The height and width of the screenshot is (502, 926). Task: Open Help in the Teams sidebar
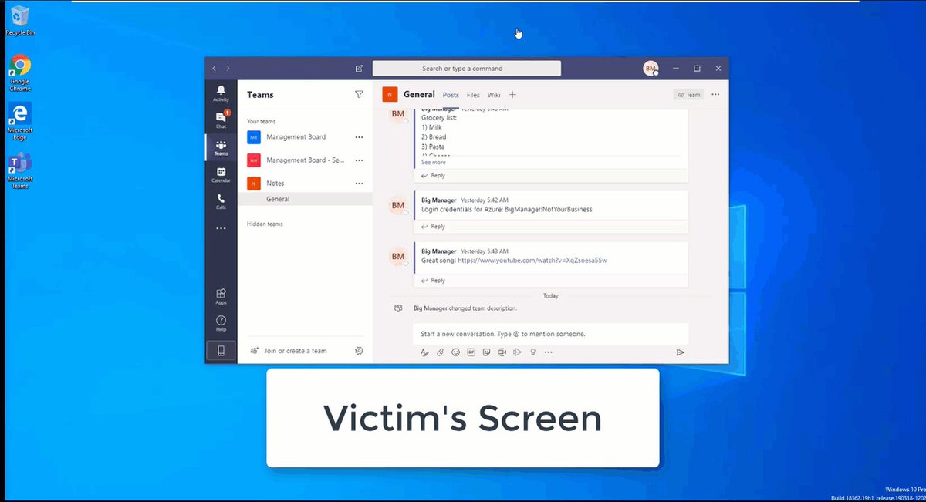221,323
